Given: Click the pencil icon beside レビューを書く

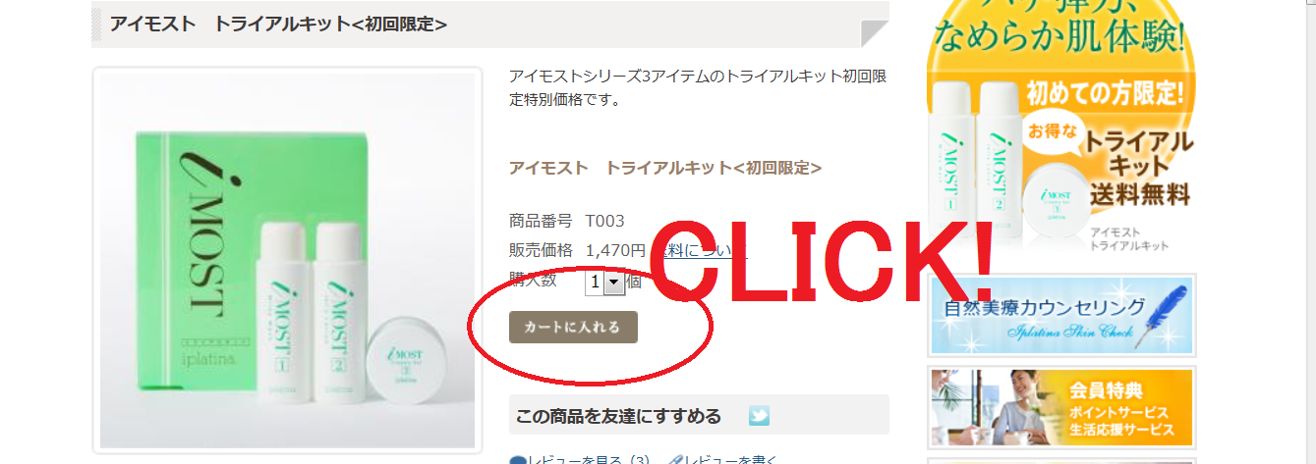Looking at the screenshot, I should [675, 460].
